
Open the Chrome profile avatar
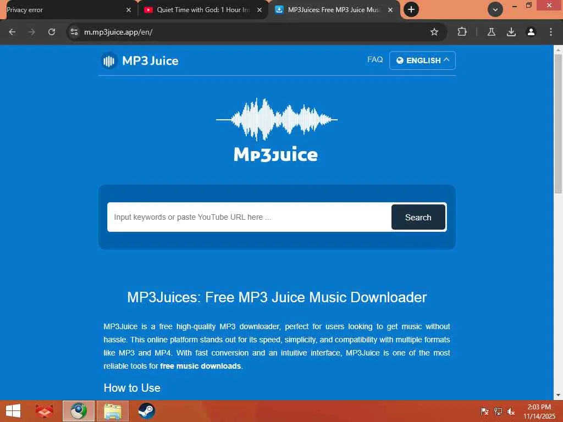pos(531,32)
